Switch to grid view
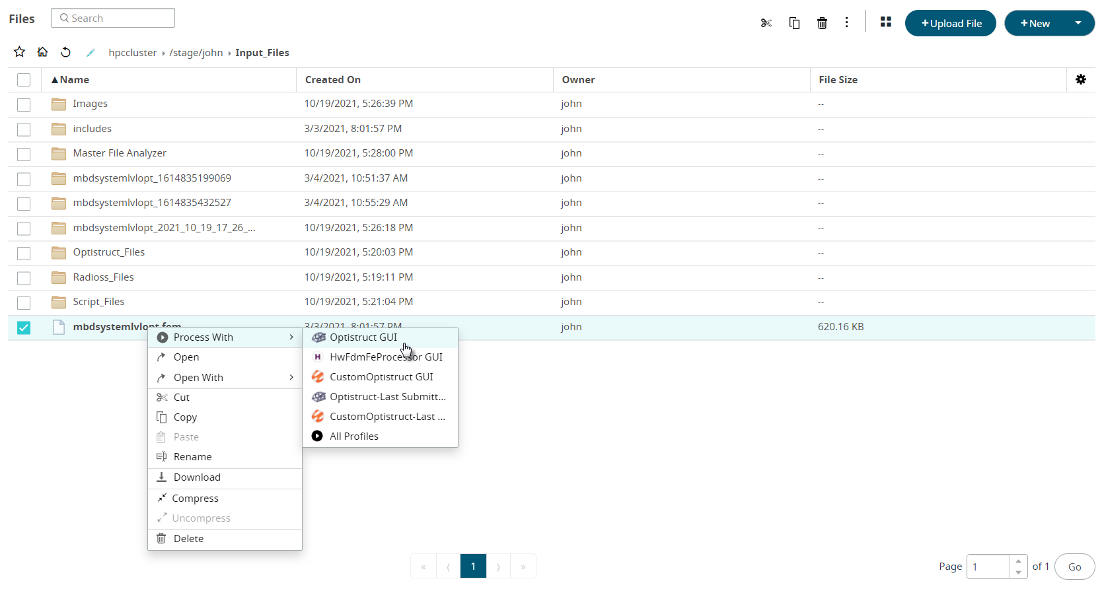Viewport: 1104px width, 591px height. tap(886, 22)
